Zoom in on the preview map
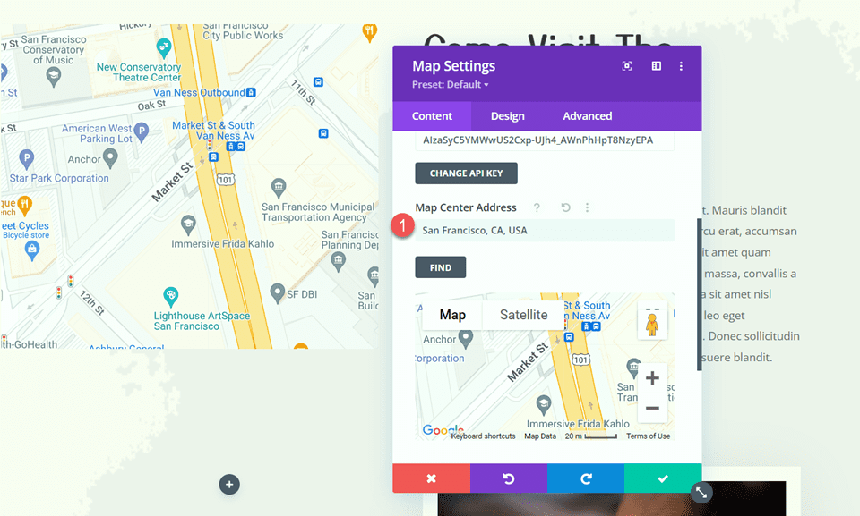 pos(652,378)
